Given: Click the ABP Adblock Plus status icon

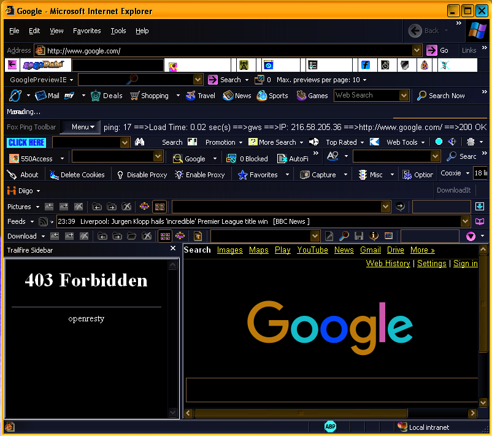Looking at the screenshot, I should click(x=331, y=427).
